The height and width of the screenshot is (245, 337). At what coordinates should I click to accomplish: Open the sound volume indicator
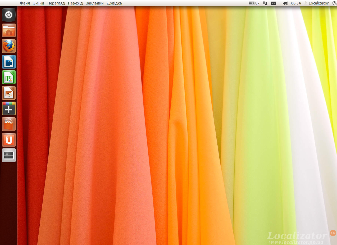pos(285,3)
